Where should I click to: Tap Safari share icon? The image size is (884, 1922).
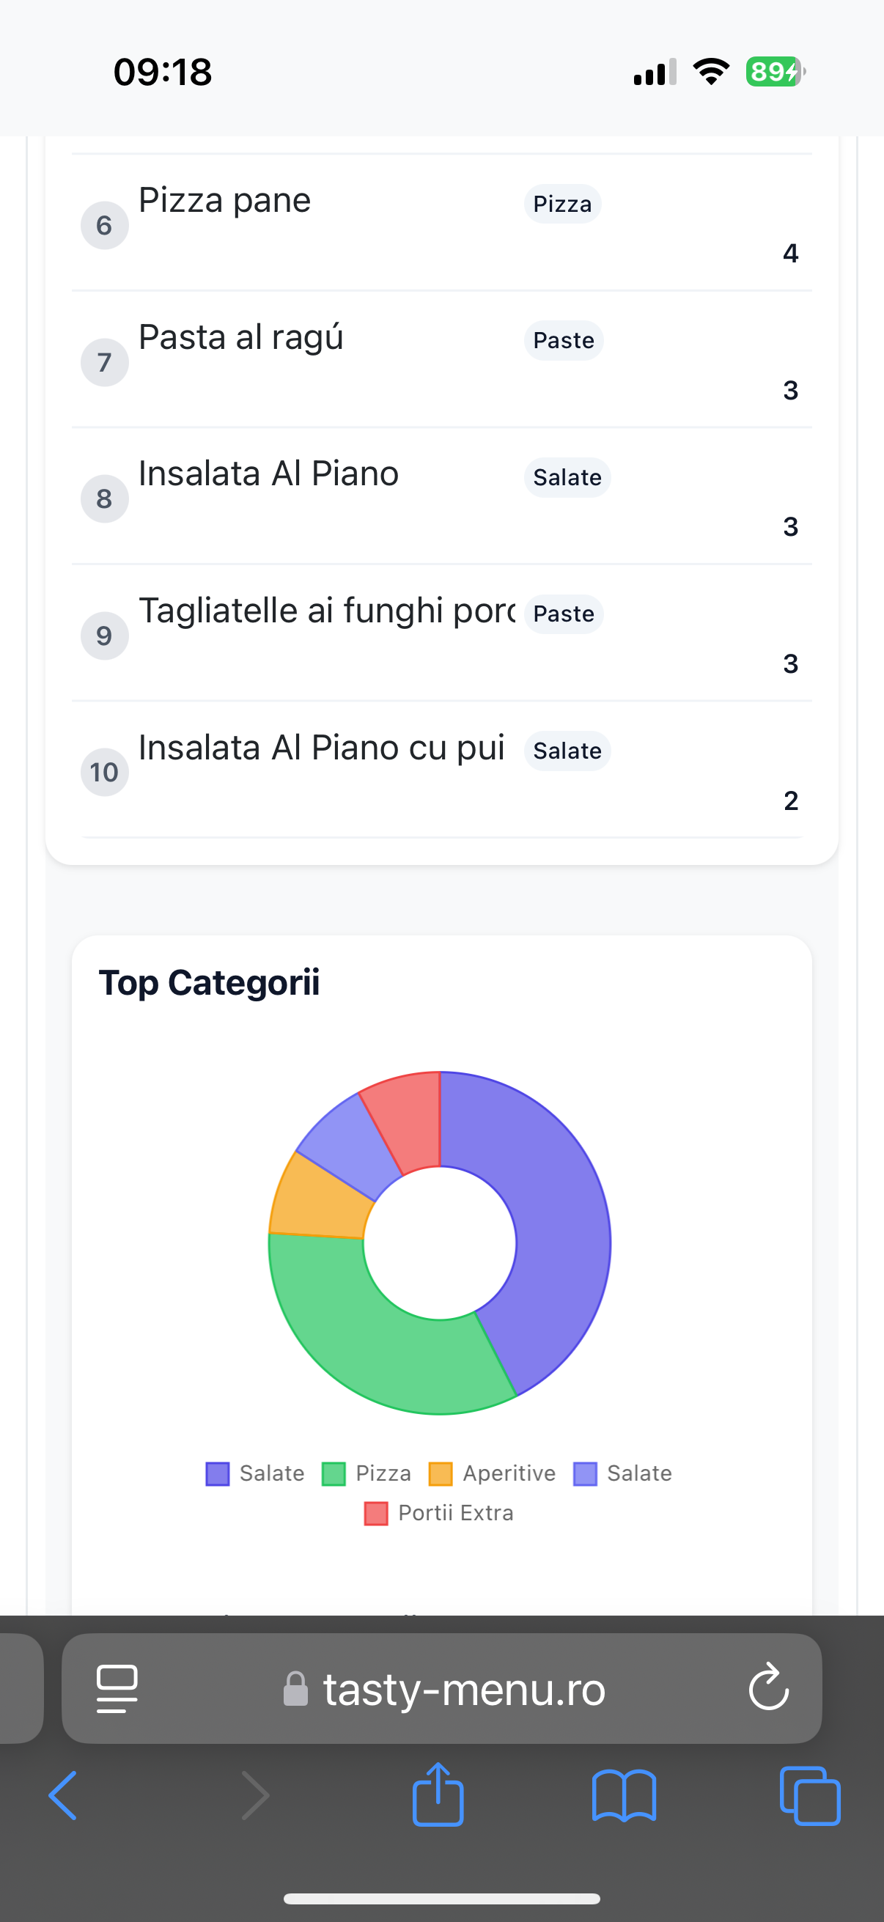click(438, 1795)
